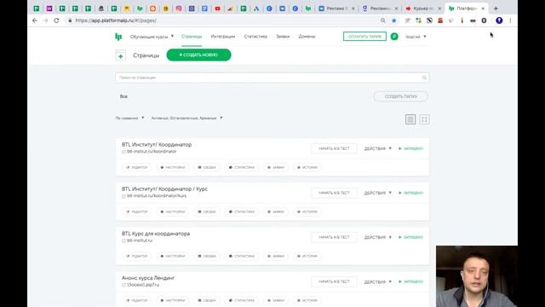Open the Статистика top navigation tab
This screenshot has width=545, height=307.
tap(255, 37)
